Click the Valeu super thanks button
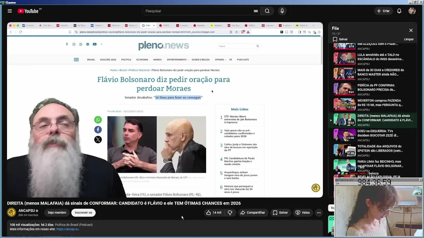Screen dimensions: 424x238 [302, 213]
